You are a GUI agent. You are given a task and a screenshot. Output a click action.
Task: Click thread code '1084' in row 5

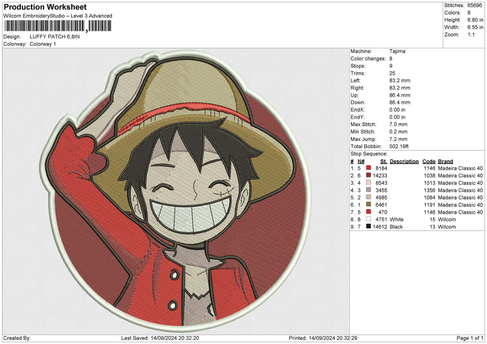[x=429, y=198]
